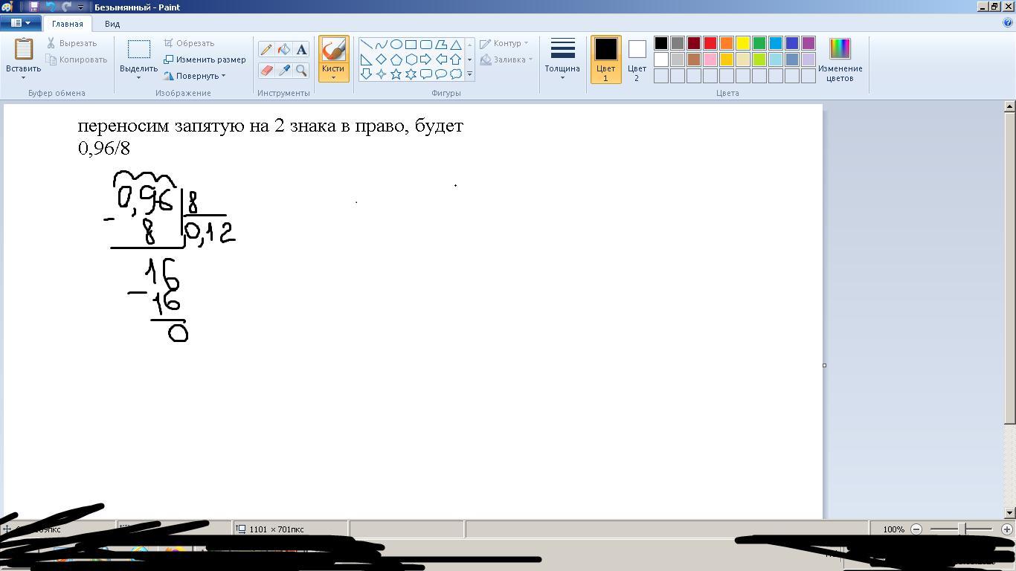Click the zoom out minus button
Viewport: 1016px width, 571px height.
916,529
